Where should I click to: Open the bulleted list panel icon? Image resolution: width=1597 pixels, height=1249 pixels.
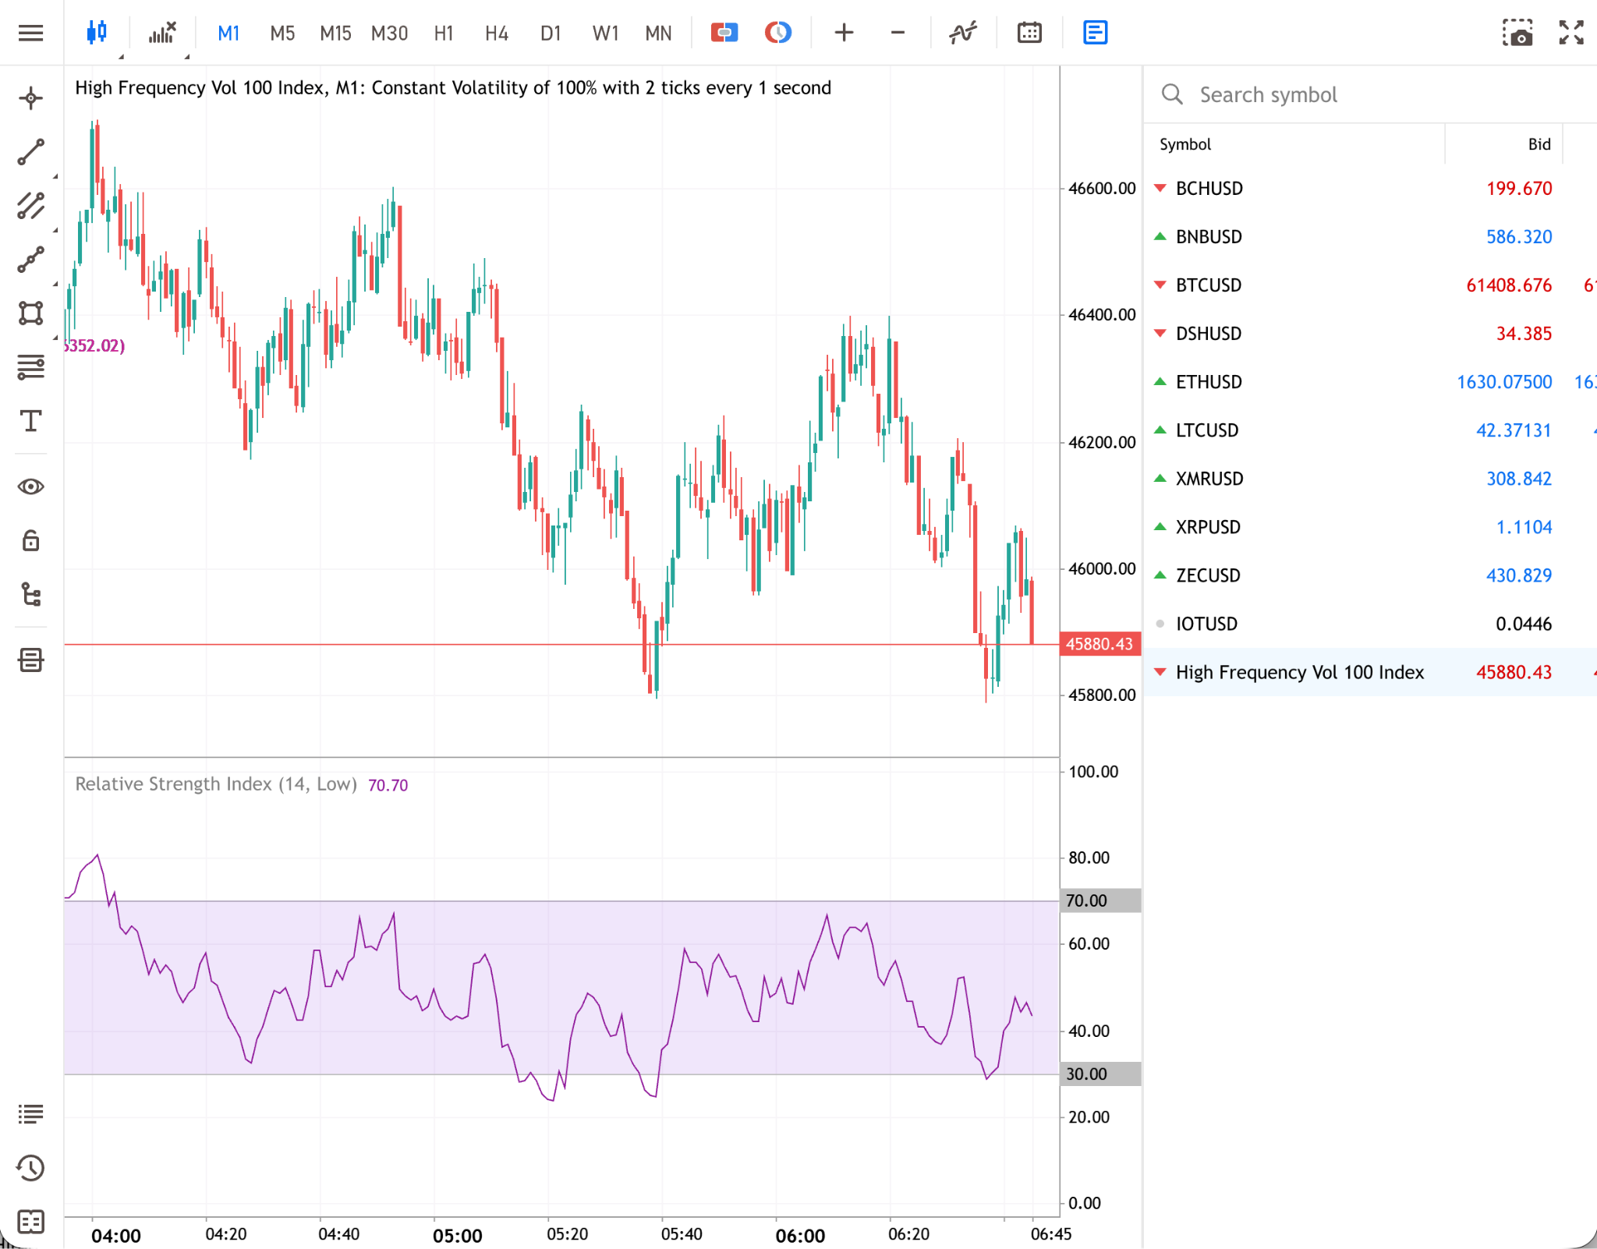(x=31, y=1114)
